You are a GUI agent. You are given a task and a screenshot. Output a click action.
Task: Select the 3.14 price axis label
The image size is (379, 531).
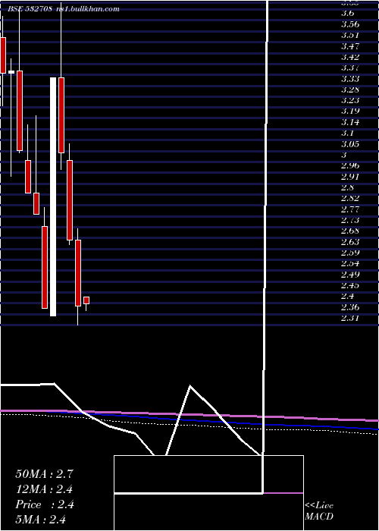[x=350, y=122]
